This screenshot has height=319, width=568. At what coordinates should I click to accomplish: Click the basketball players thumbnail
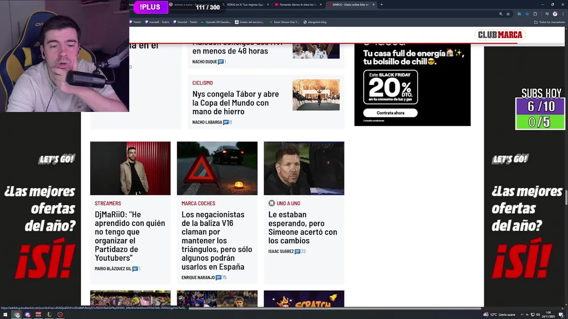[x=316, y=51]
